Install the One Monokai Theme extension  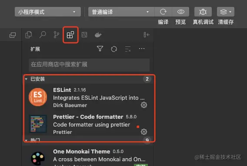(141, 165)
